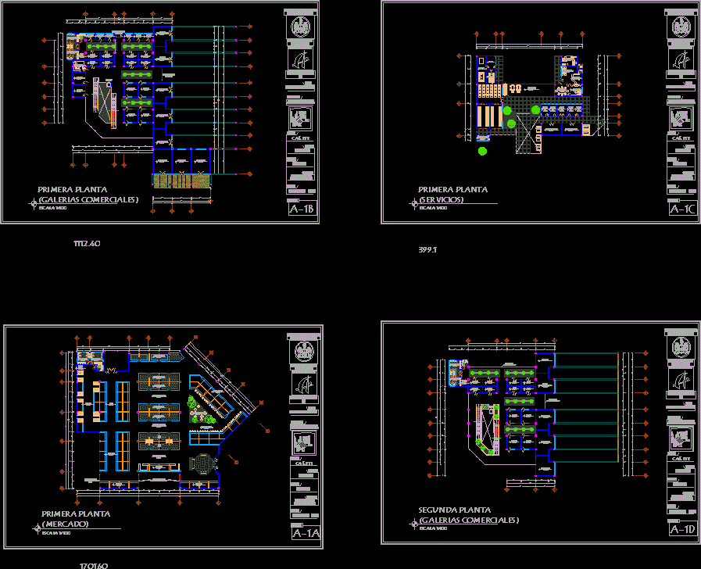Screen dimensions: 701x569
Task: Click the A-1C sheet number box
Action: point(682,209)
